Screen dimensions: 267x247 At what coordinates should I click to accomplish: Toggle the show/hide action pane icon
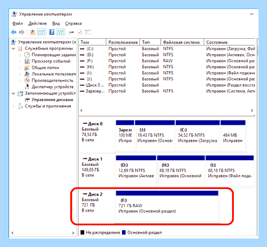(x=61, y=32)
